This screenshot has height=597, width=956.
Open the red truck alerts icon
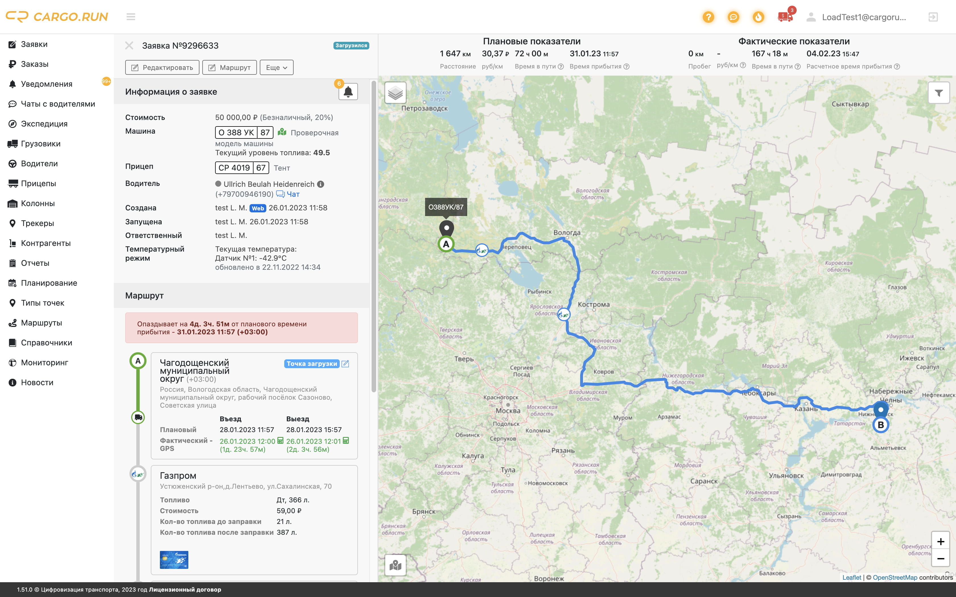(x=785, y=17)
